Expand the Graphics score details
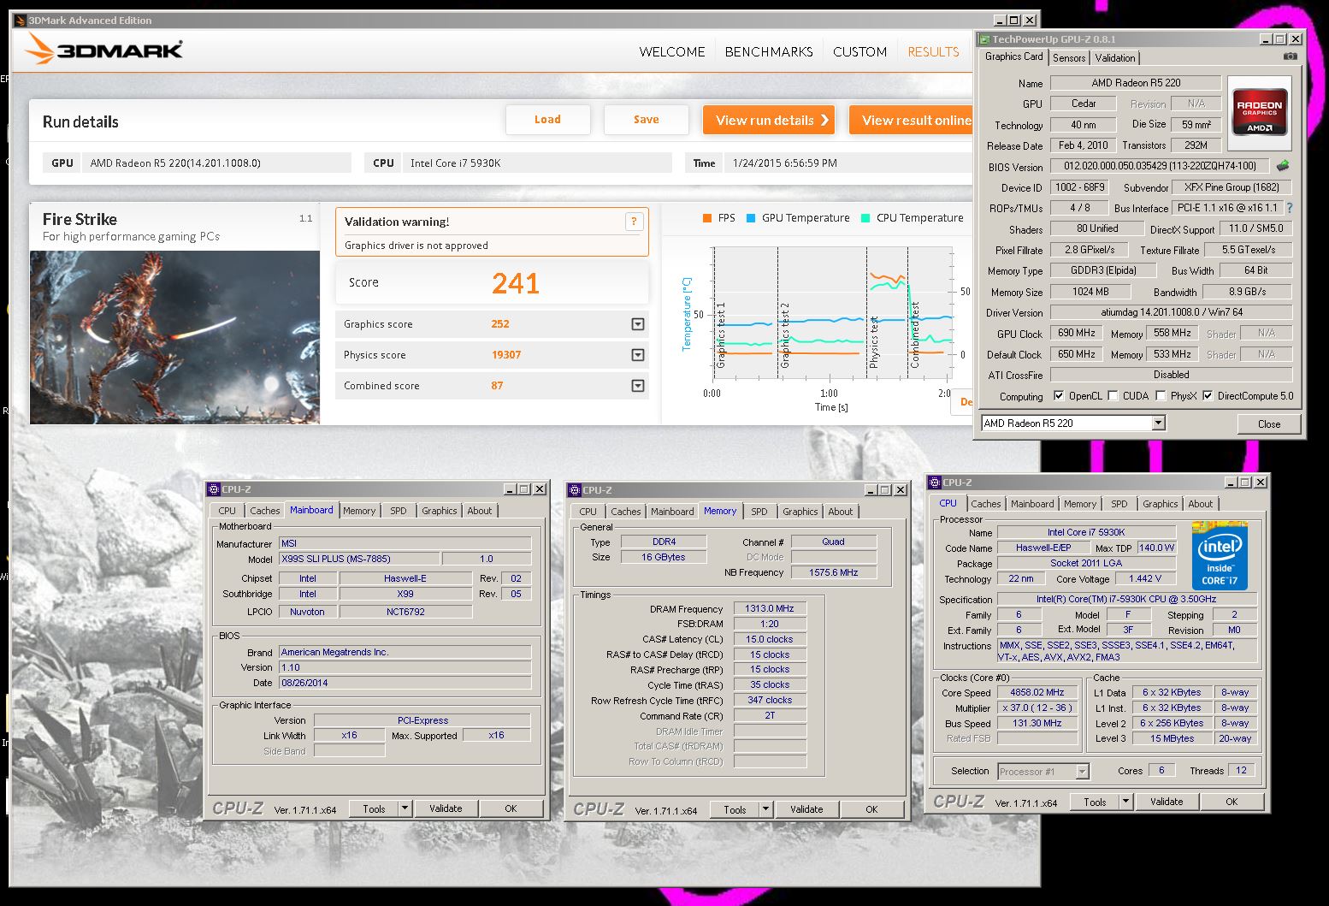The width and height of the screenshot is (1329, 906). click(637, 324)
